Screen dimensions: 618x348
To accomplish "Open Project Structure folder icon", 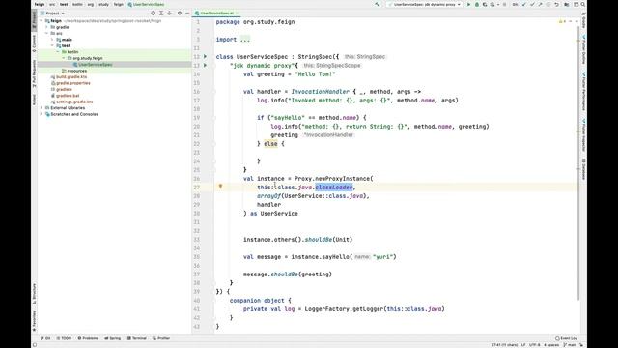I will (566, 4).
